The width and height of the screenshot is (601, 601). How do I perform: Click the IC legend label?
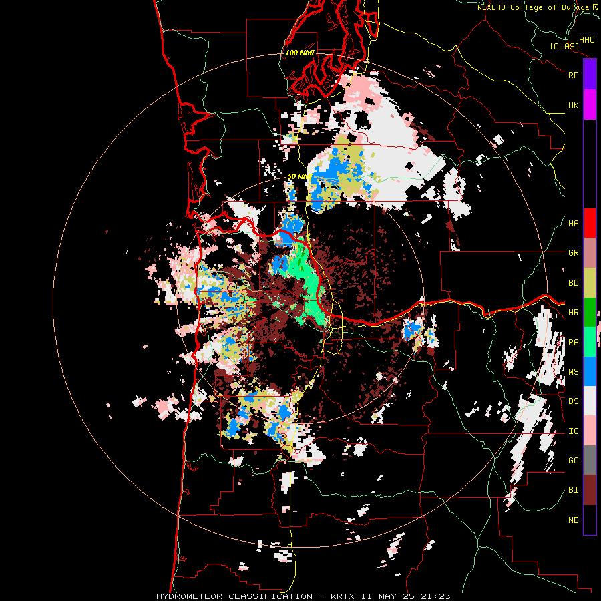pos(573,431)
